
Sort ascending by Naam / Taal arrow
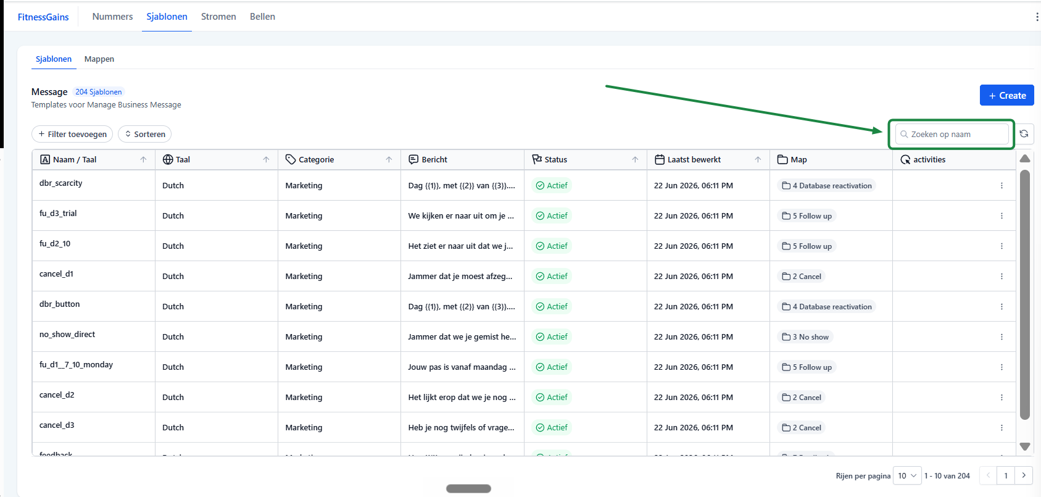[x=143, y=159]
